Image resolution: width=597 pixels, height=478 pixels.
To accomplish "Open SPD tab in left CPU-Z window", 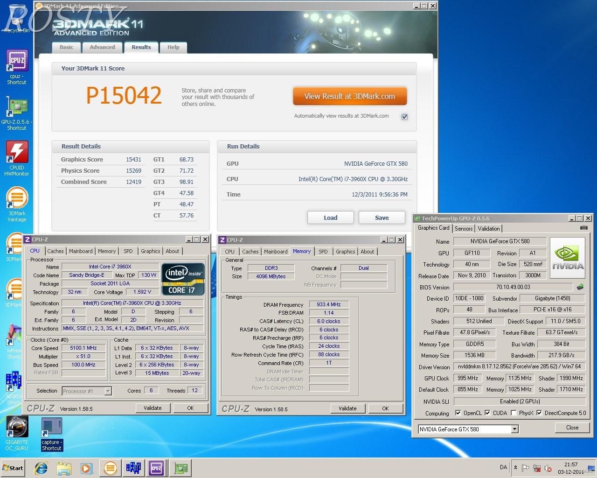I will point(128,251).
